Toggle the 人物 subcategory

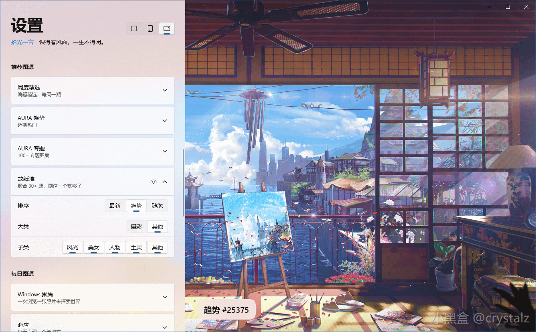(x=115, y=247)
